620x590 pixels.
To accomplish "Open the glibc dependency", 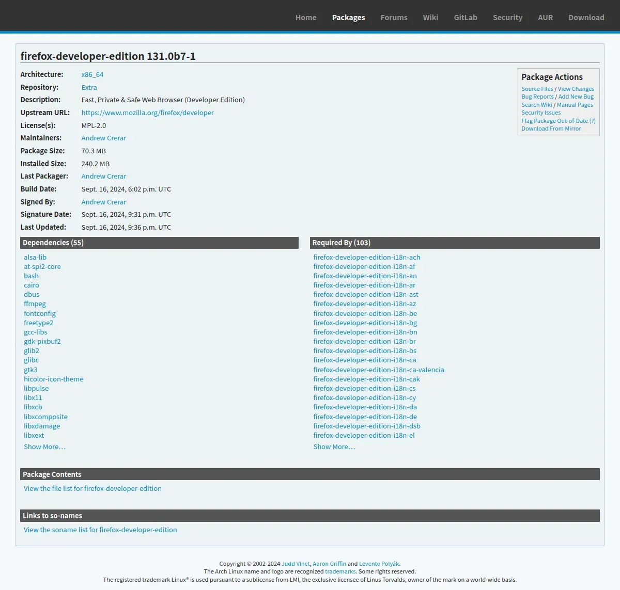I will pyautogui.click(x=31, y=360).
